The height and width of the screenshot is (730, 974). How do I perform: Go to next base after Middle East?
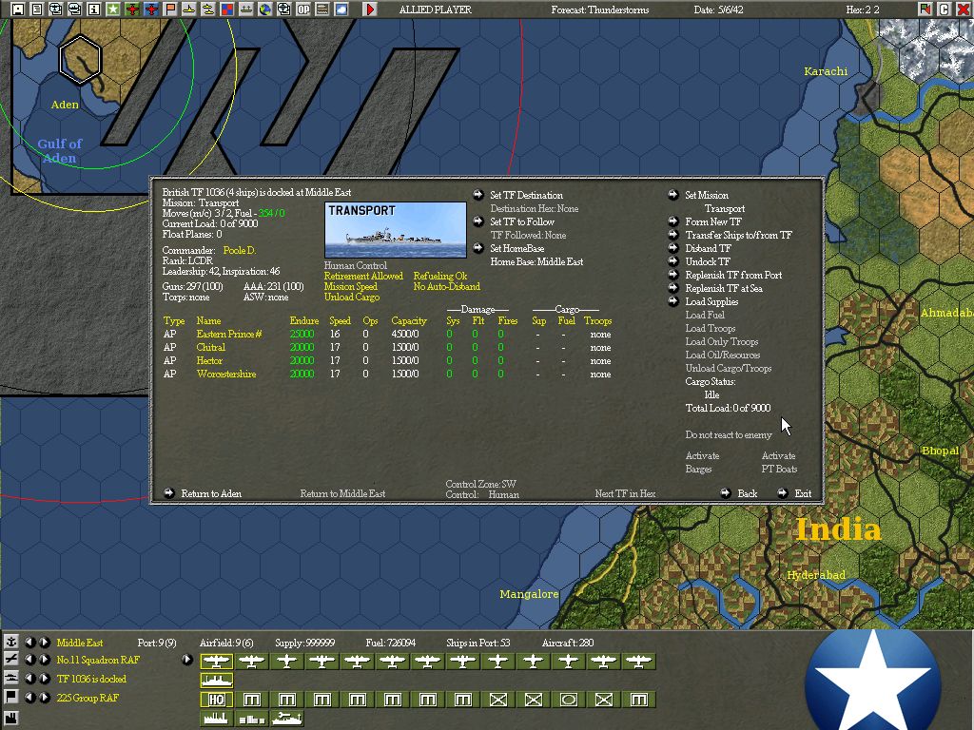44,642
